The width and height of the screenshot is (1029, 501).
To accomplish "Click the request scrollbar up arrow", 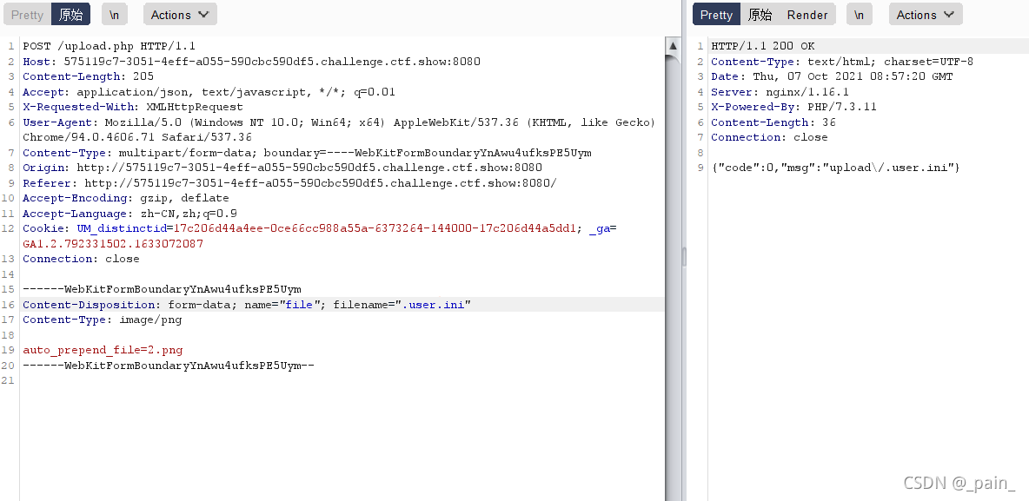I will point(673,46).
